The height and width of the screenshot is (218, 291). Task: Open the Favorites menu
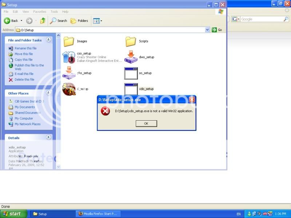(40, 12)
